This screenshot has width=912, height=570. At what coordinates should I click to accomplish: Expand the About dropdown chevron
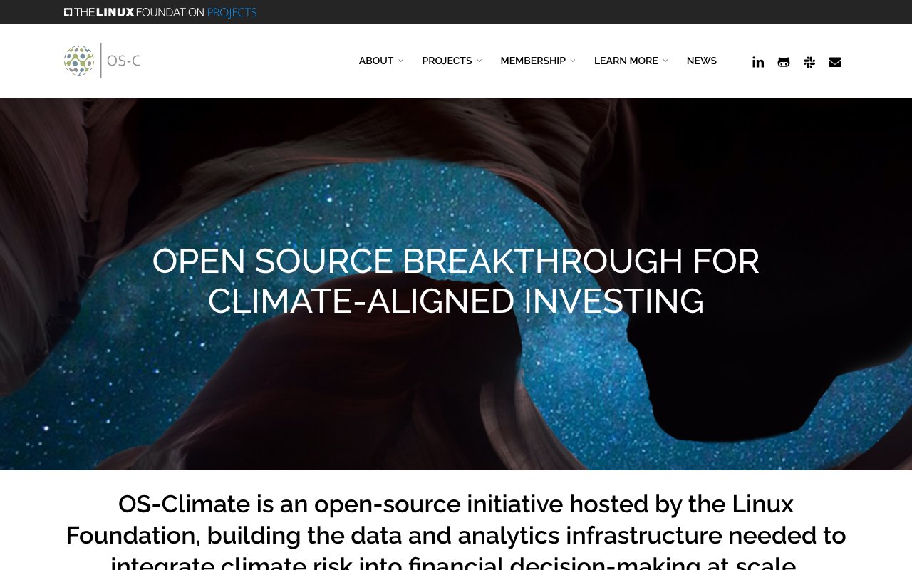tap(400, 61)
